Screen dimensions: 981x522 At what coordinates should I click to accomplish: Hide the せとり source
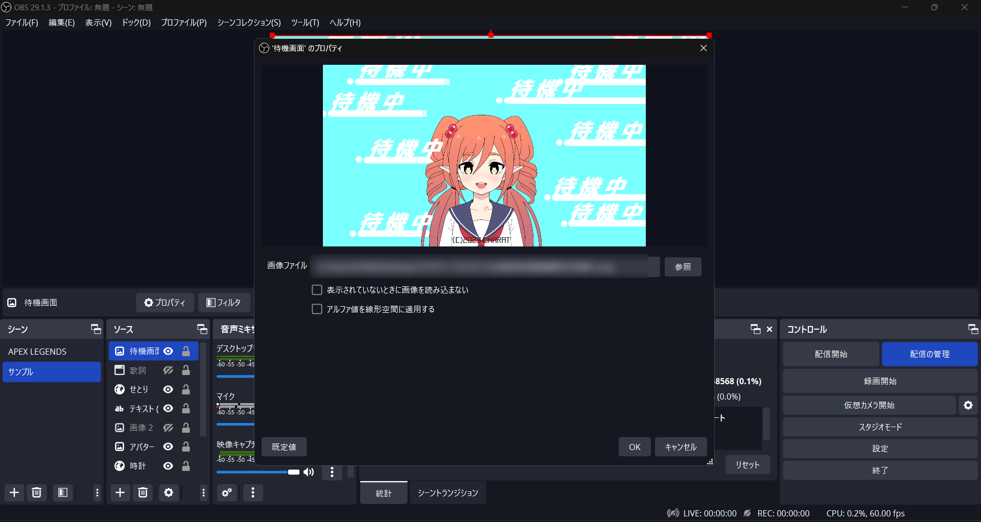tap(168, 389)
